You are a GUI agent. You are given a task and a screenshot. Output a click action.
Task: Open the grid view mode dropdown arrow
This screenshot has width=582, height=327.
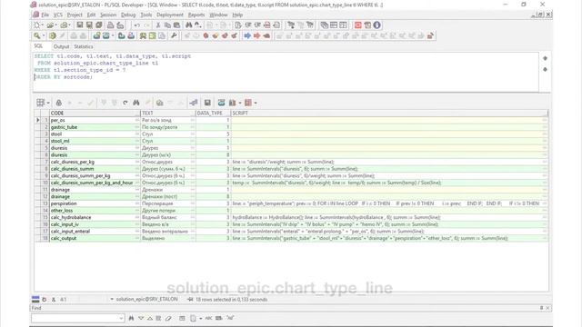click(x=48, y=103)
